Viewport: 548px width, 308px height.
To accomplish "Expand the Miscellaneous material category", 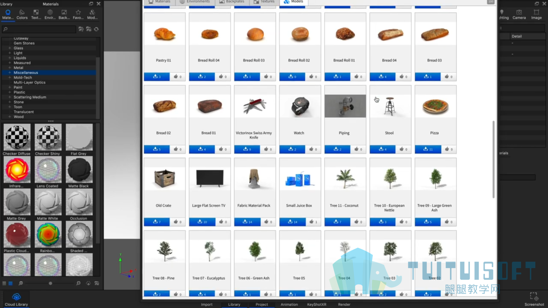I will coord(10,72).
